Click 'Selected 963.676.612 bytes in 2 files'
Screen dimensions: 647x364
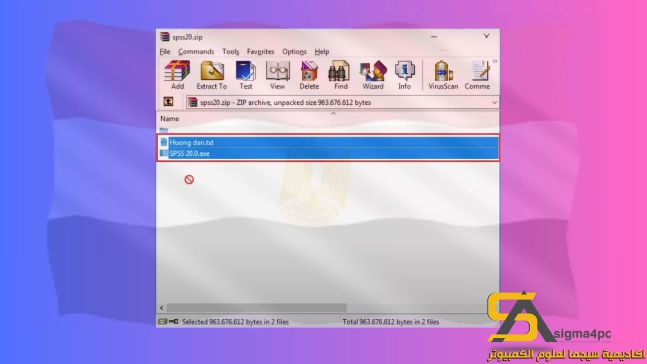[235, 322]
